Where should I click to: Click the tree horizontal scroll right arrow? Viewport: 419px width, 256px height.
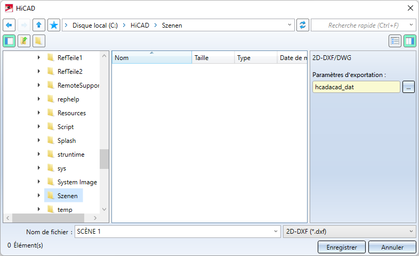95,218
